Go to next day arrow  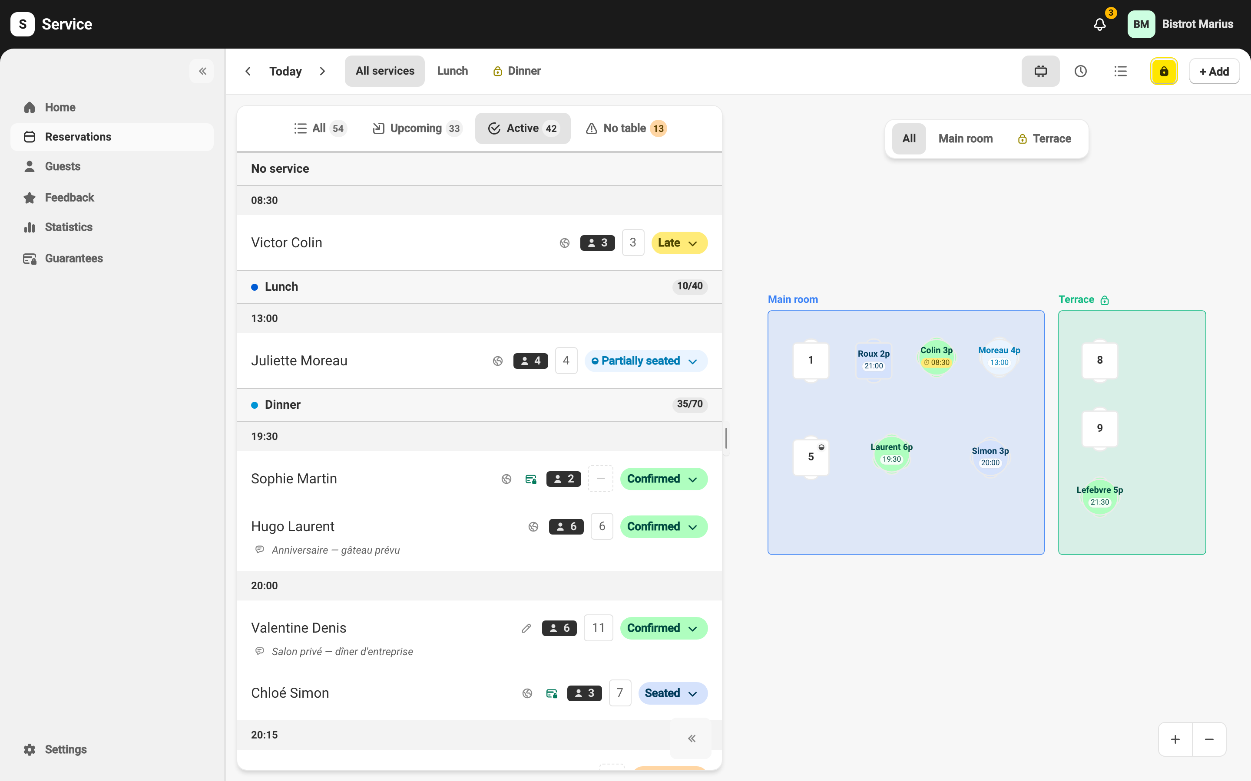[x=323, y=71]
